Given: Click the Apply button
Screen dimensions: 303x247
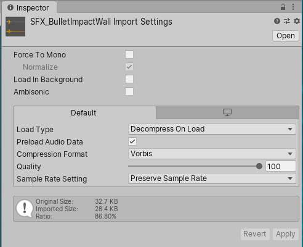Looking at the screenshot, I should tap(286, 234).
